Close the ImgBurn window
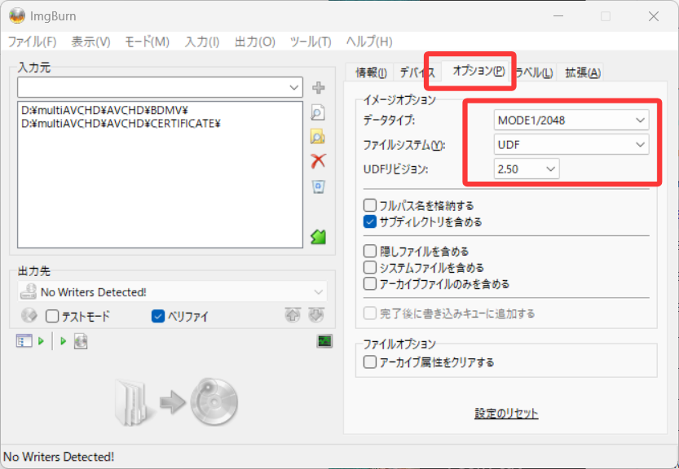The width and height of the screenshot is (679, 469). (654, 16)
